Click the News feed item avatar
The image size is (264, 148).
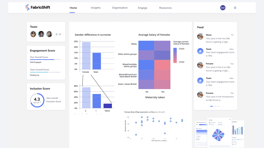[x=200, y=36]
